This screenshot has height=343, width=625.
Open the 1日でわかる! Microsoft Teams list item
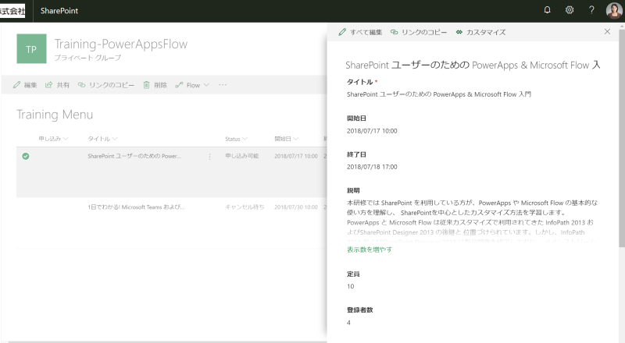pyautogui.click(x=136, y=207)
